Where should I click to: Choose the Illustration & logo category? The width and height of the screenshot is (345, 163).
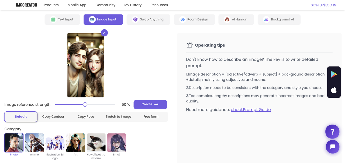click(x=55, y=143)
